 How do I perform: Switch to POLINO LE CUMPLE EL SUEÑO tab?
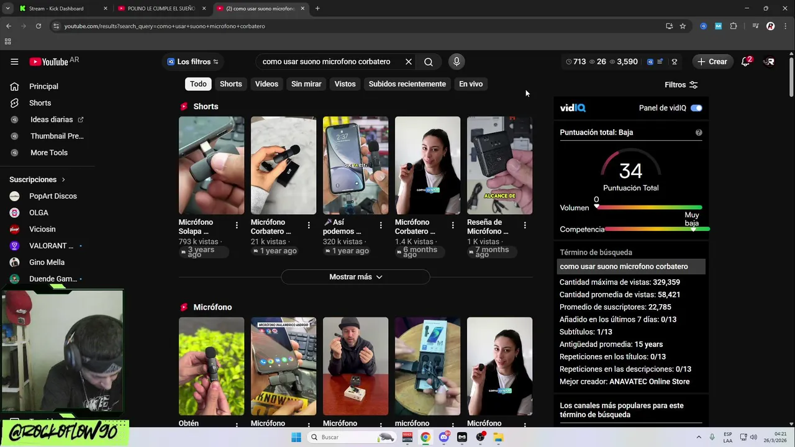[x=162, y=9]
